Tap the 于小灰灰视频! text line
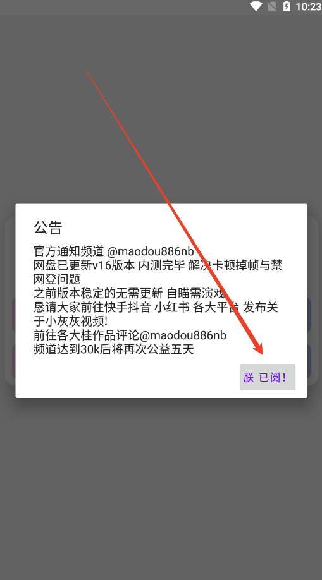 70,322
